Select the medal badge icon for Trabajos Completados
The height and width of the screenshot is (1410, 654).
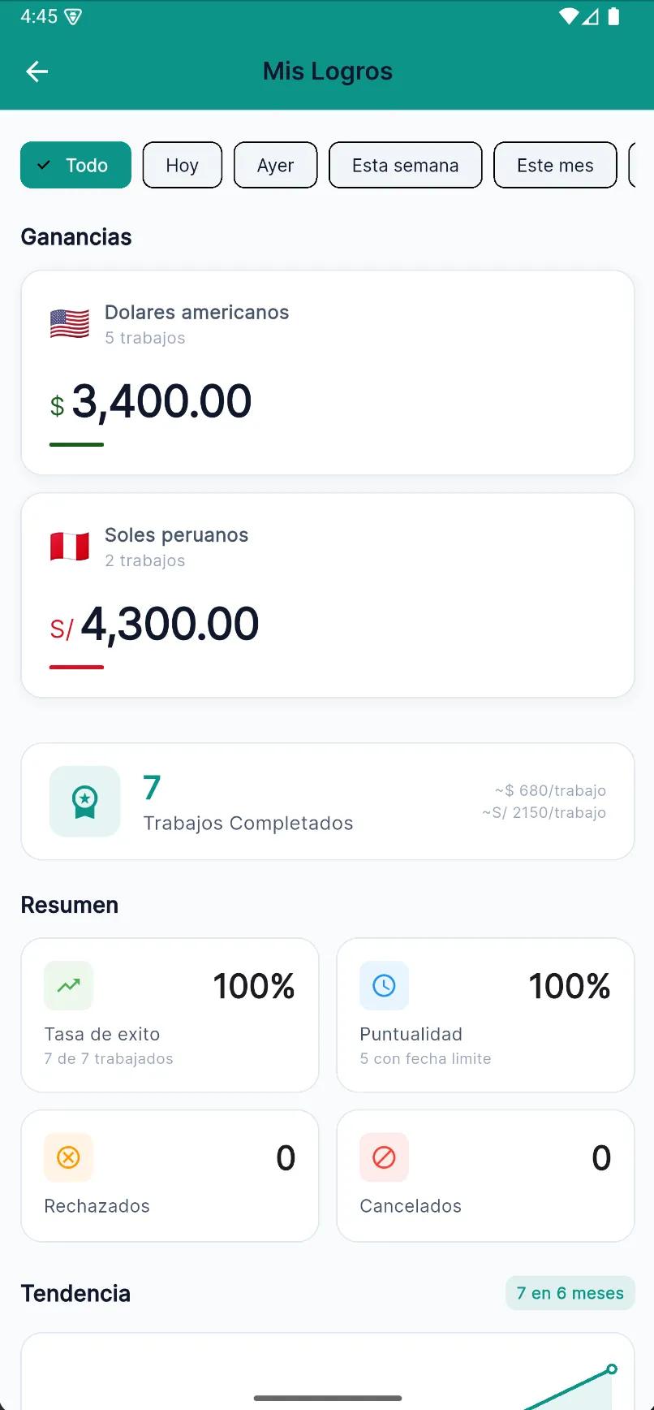84,801
